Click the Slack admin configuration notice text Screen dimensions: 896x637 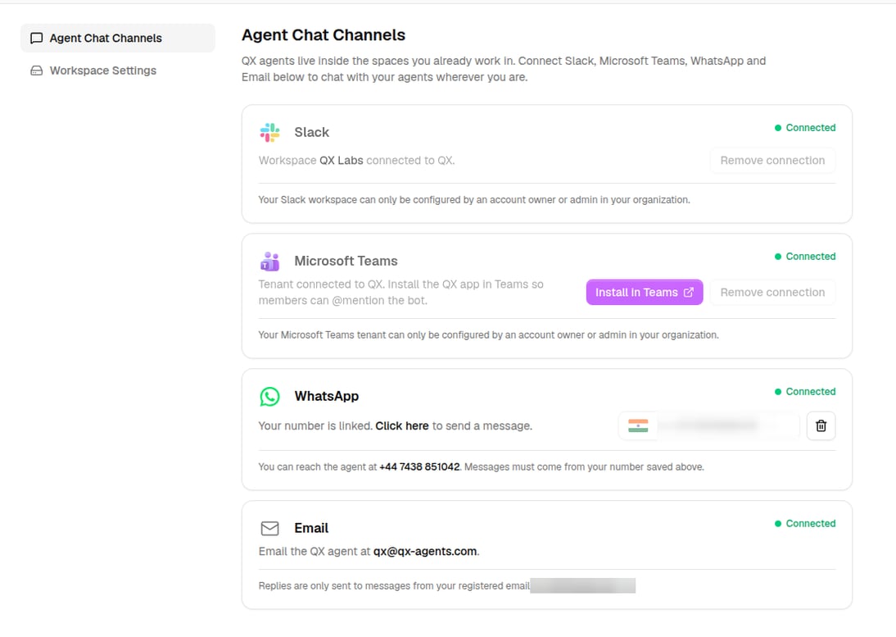(474, 200)
